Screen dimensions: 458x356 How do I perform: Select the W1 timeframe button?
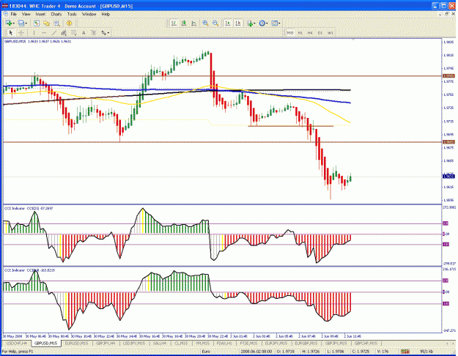point(330,33)
